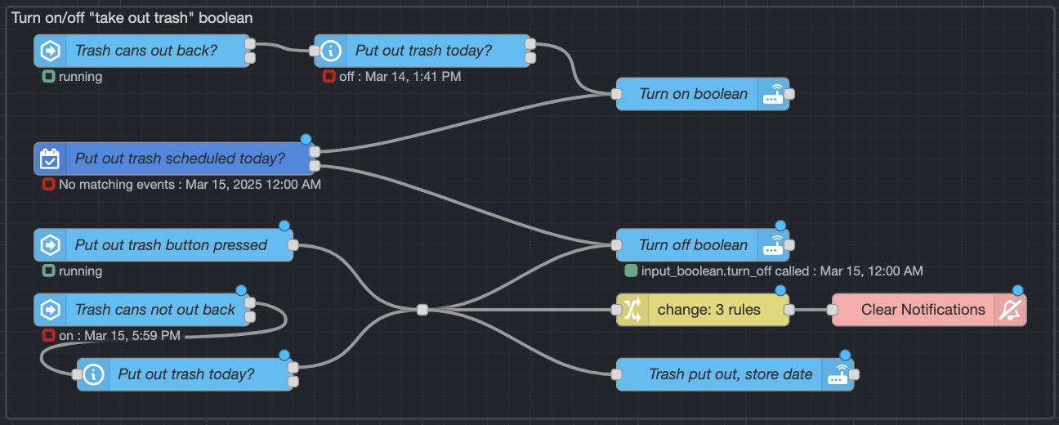Select the "Turn off boolean" node
The height and width of the screenshot is (425, 1059).
pyautogui.click(x=703, y=245)
